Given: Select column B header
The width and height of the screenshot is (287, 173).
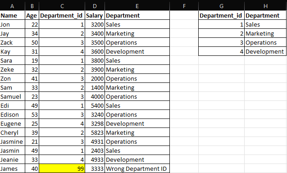Looking at the screenshot, I should pos(32,6).
